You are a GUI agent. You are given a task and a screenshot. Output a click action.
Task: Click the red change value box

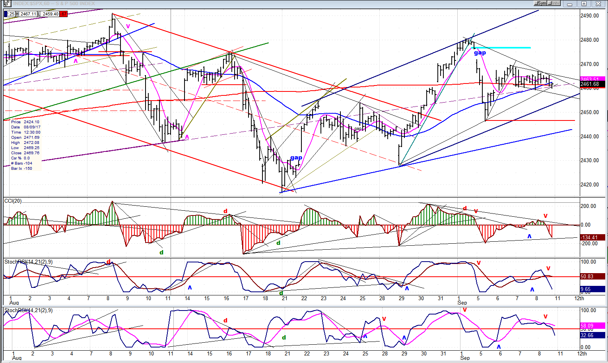coord(64,14)
